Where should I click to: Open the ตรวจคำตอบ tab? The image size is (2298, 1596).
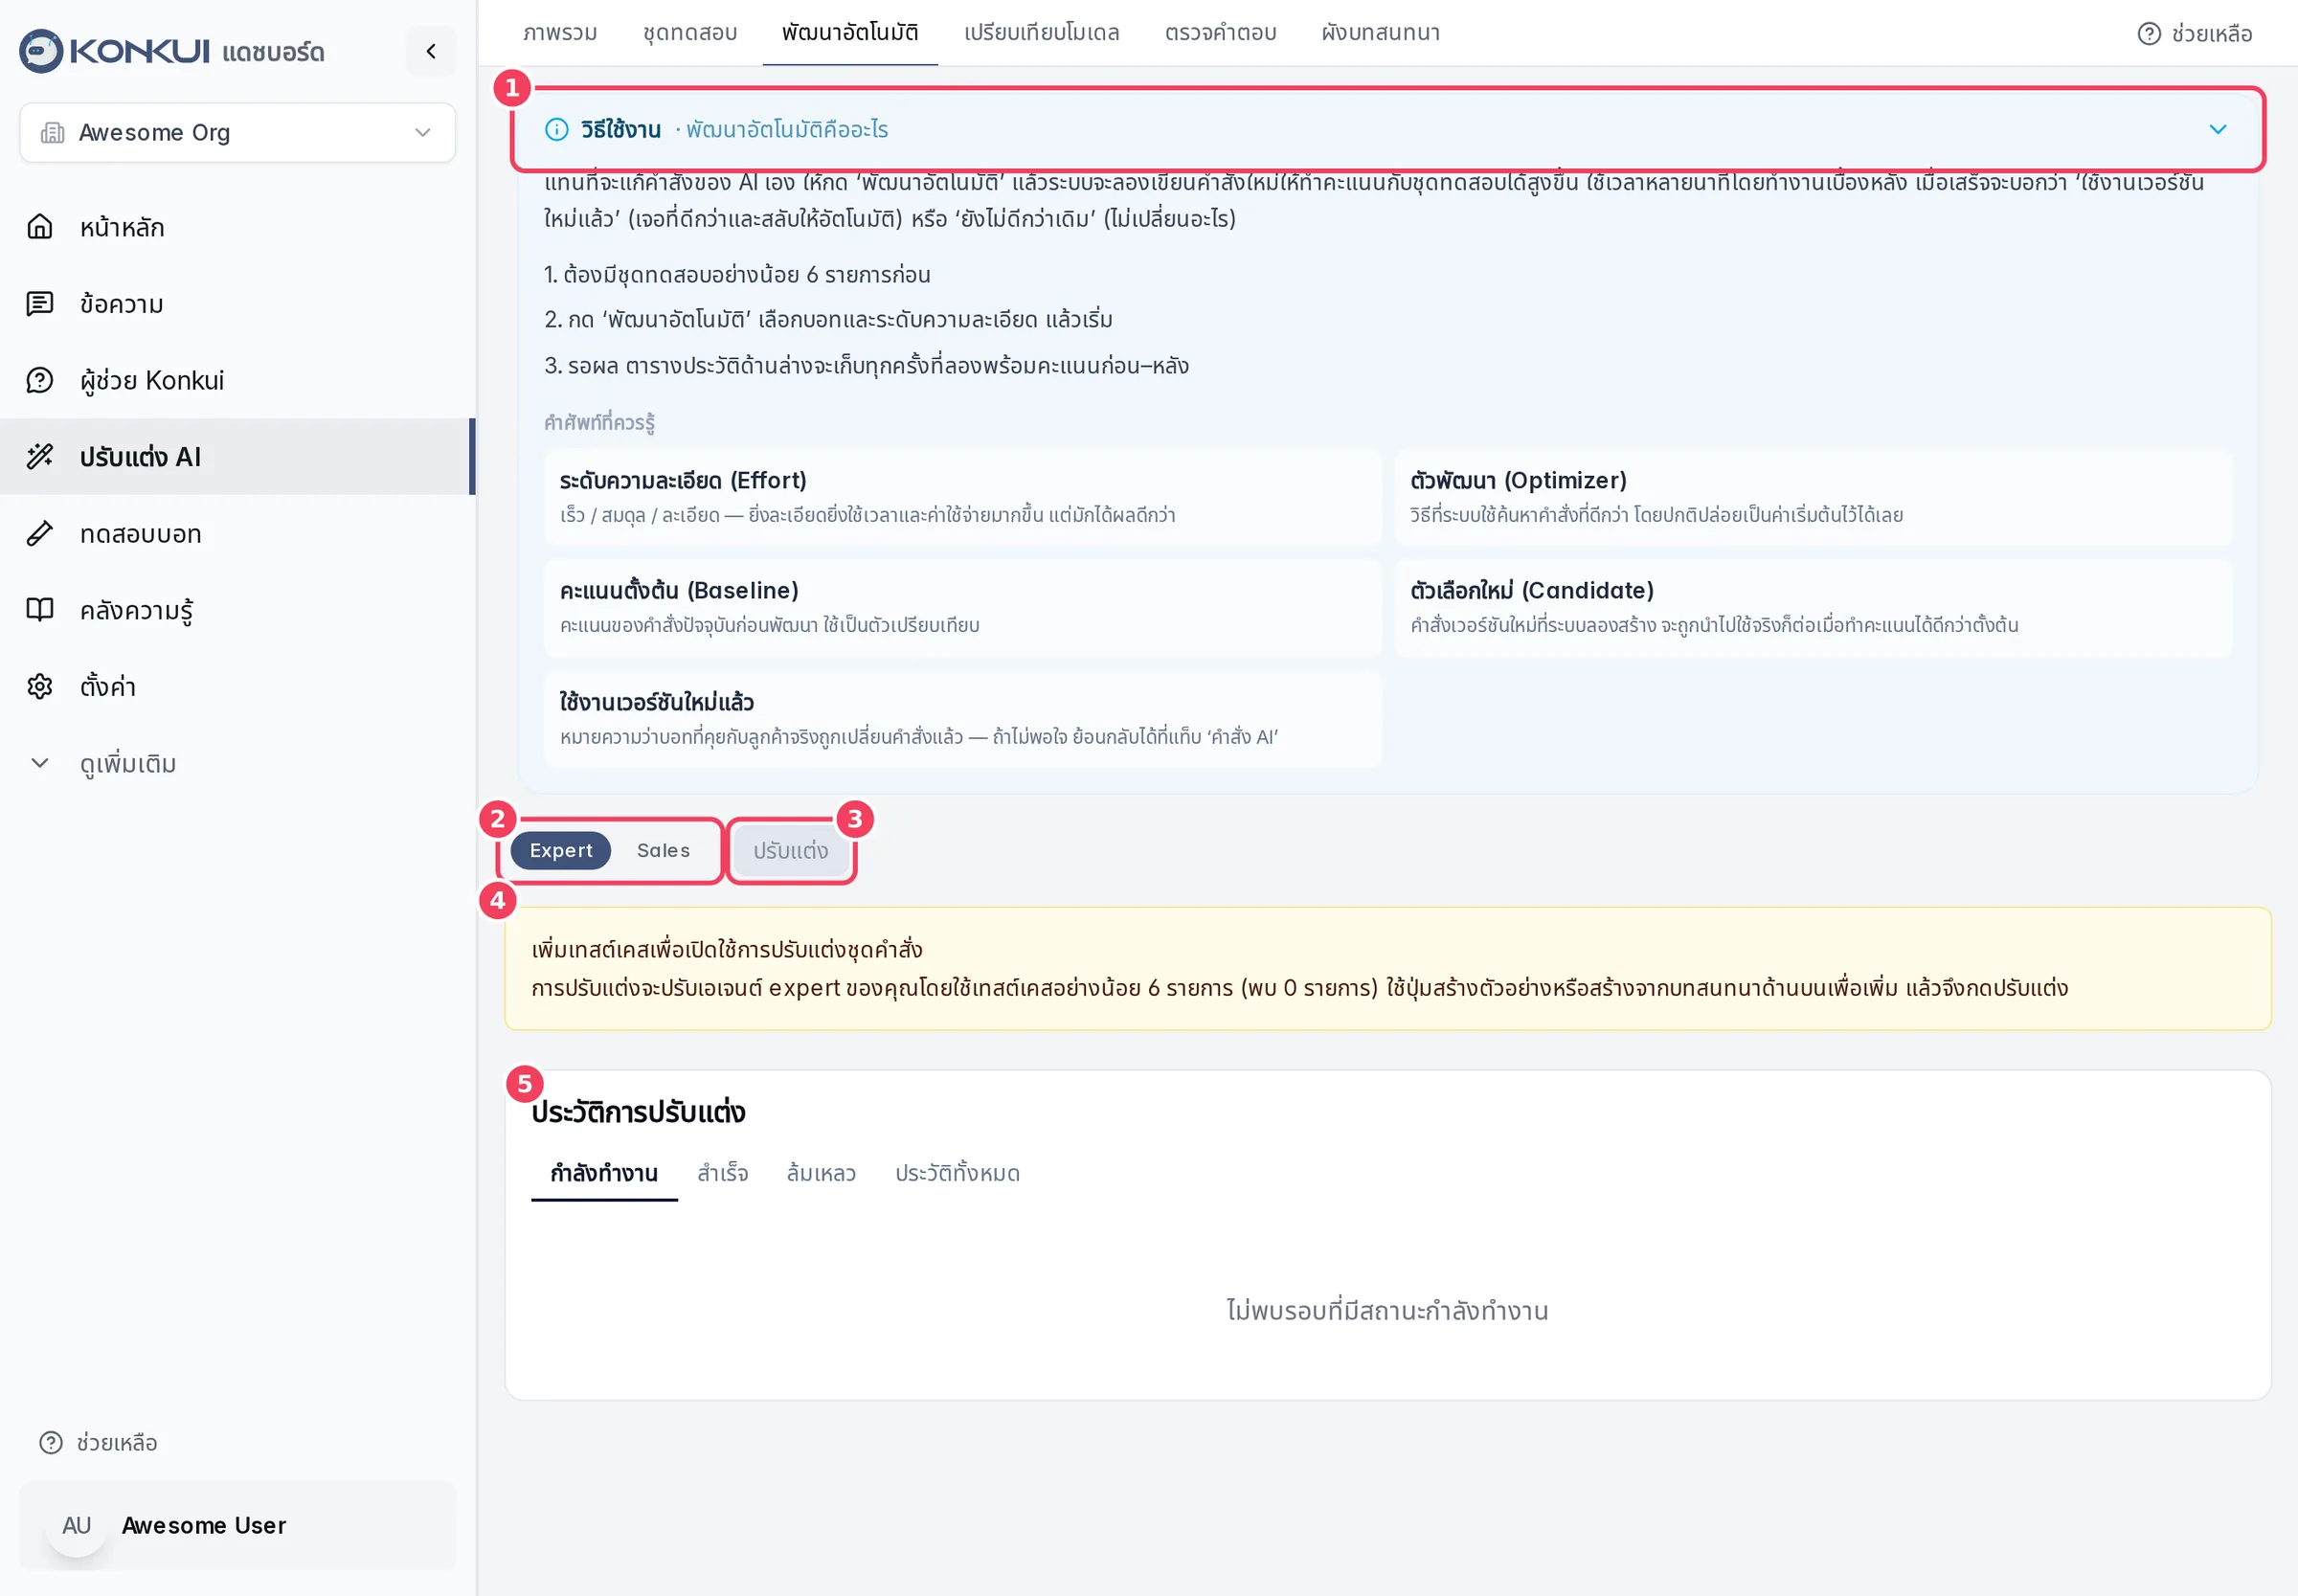[1221, 33]
